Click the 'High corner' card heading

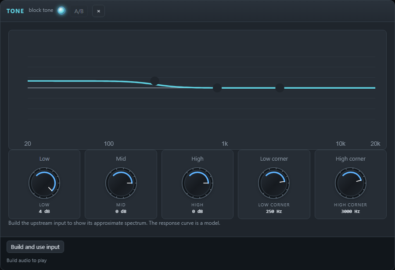(x=350, y=159)
